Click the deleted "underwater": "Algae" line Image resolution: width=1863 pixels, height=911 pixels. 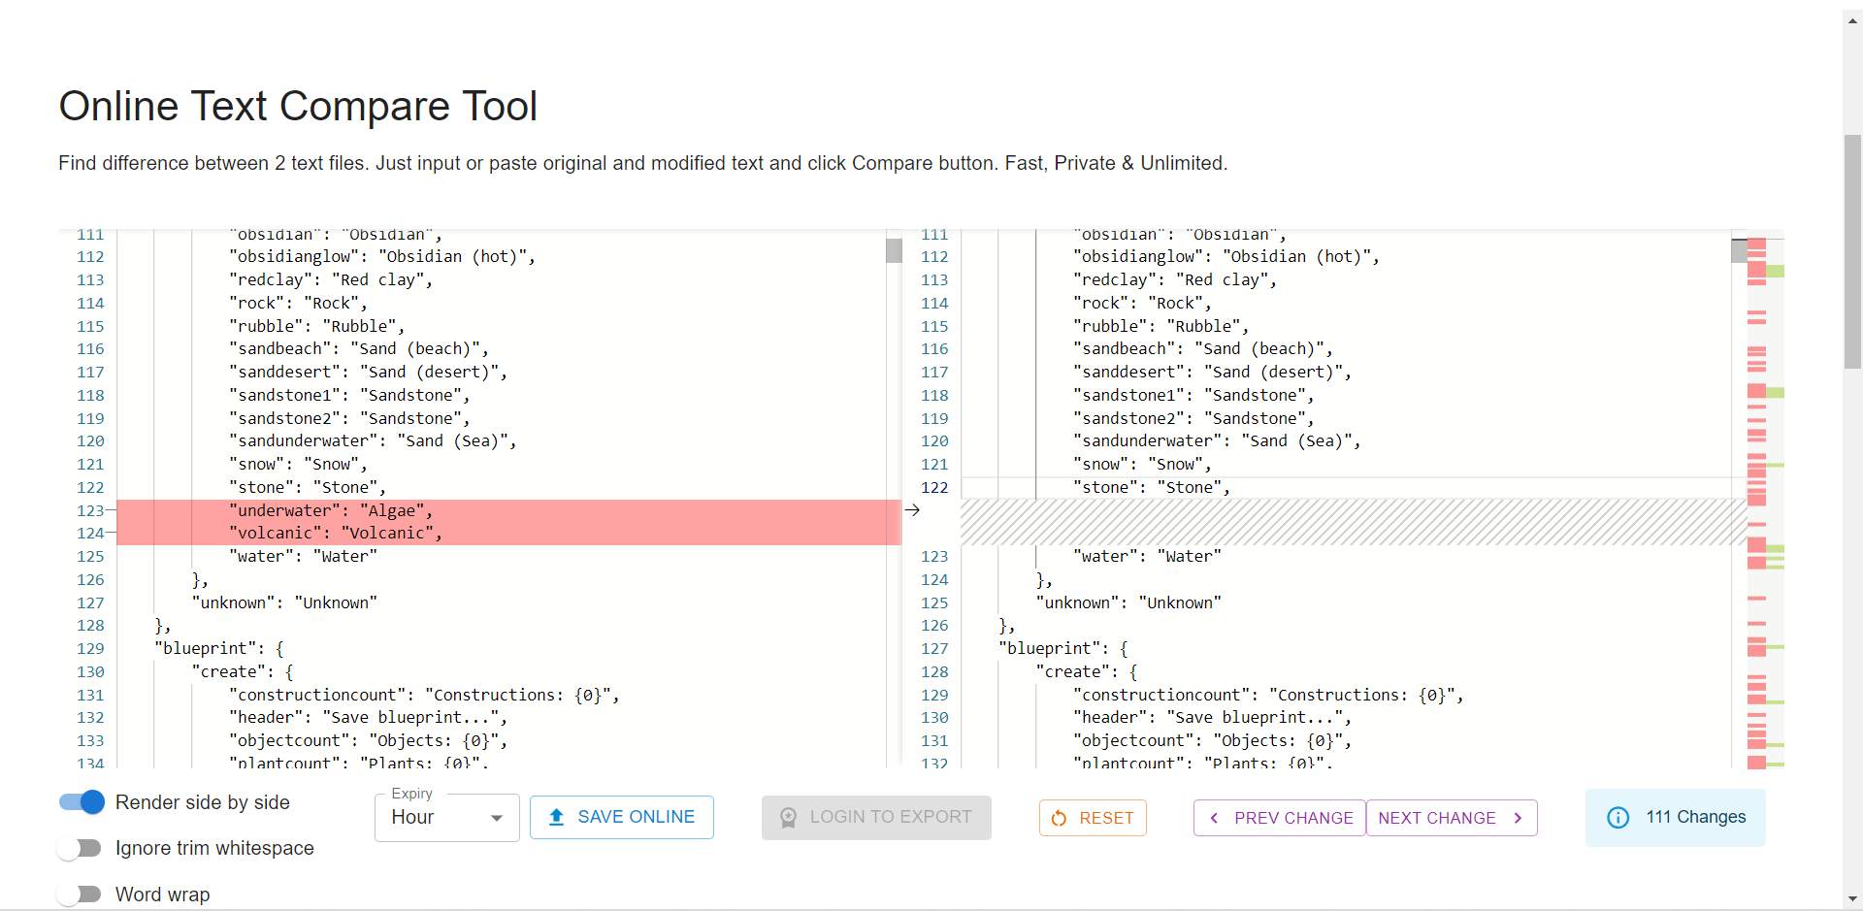(330, 510)
